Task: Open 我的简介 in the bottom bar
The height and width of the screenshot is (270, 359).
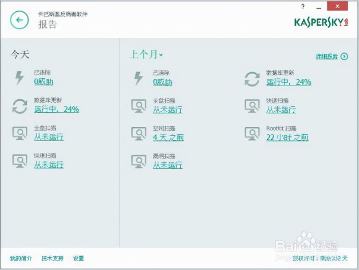Action: 21,258
